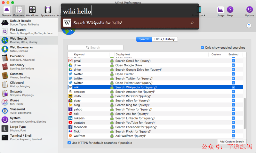Select Large Type in sidebar

29,128
